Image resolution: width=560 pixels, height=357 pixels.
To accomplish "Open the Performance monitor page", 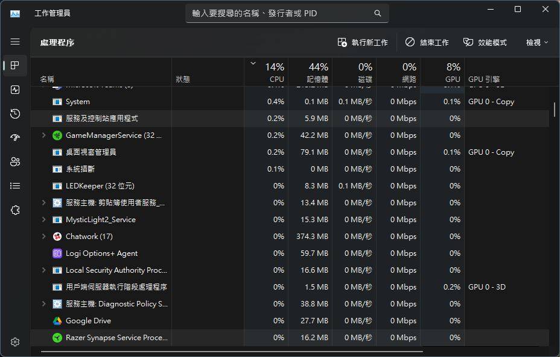I will point(15,90).
